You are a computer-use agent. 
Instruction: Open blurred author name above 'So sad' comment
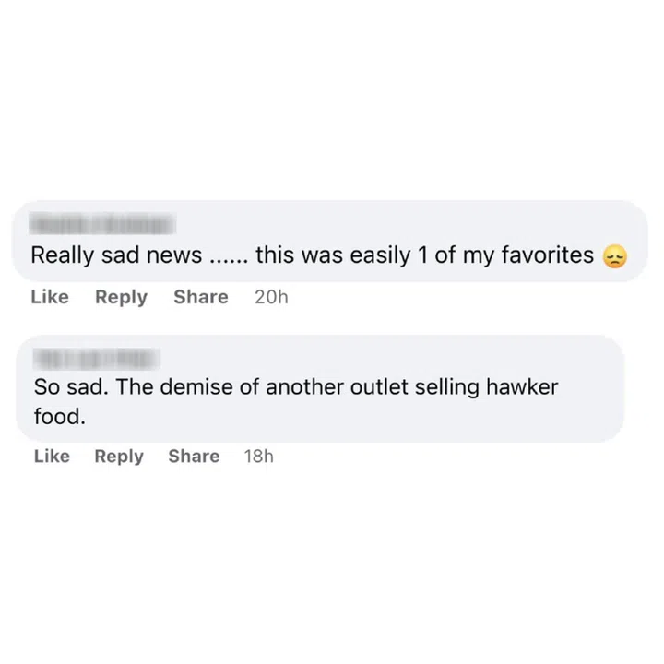(x=97, y=359)
